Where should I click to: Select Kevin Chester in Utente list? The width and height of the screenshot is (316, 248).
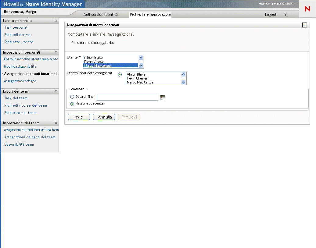coord(111,62)
